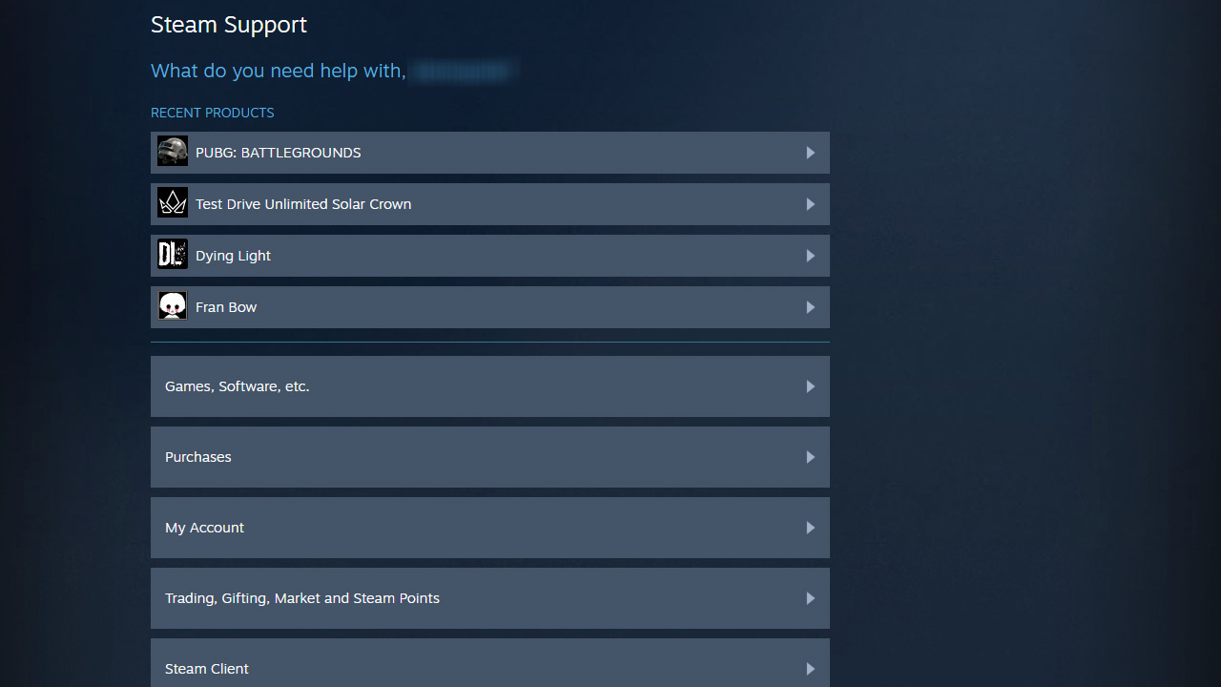Open Trading, Gifting, Market and Steam Points
The image size is (1221, 687).
[302, 598]
